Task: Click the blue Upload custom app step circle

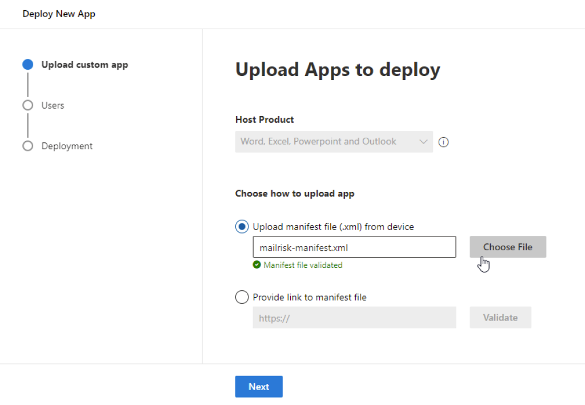Action: tap(27, 65)
